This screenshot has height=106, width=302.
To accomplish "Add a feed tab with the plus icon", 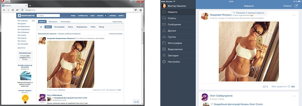I will pyautogui.click(x=41, y=27).
